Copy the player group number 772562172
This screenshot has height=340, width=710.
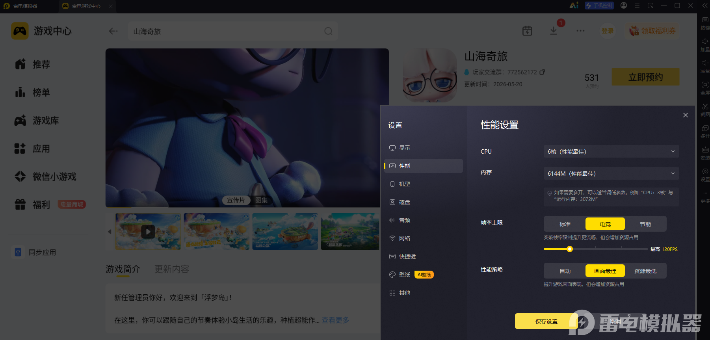(542, 72)
